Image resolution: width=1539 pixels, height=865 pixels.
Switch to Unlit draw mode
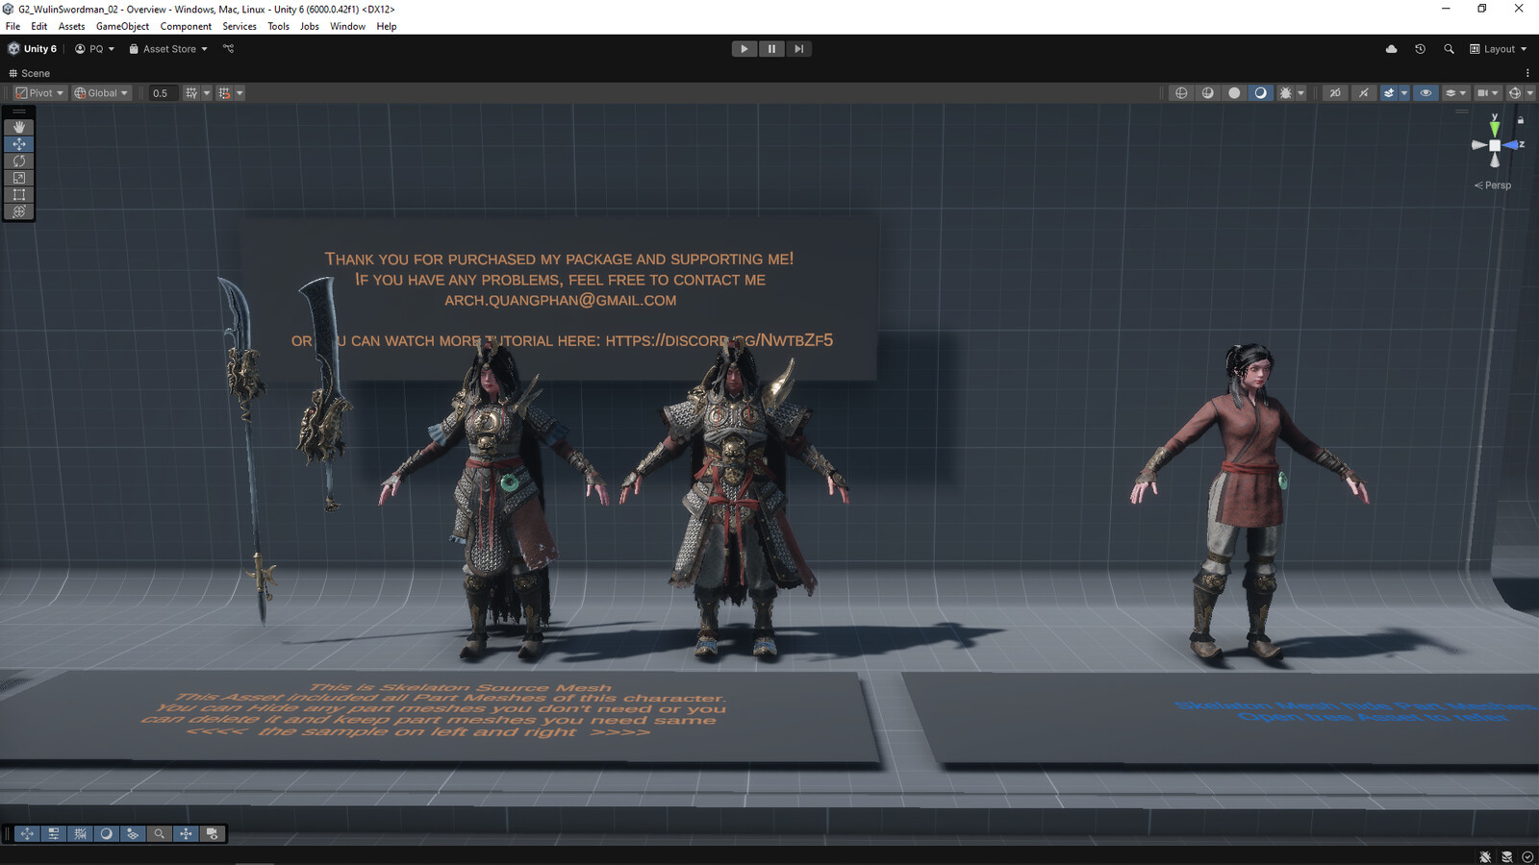1234,93
